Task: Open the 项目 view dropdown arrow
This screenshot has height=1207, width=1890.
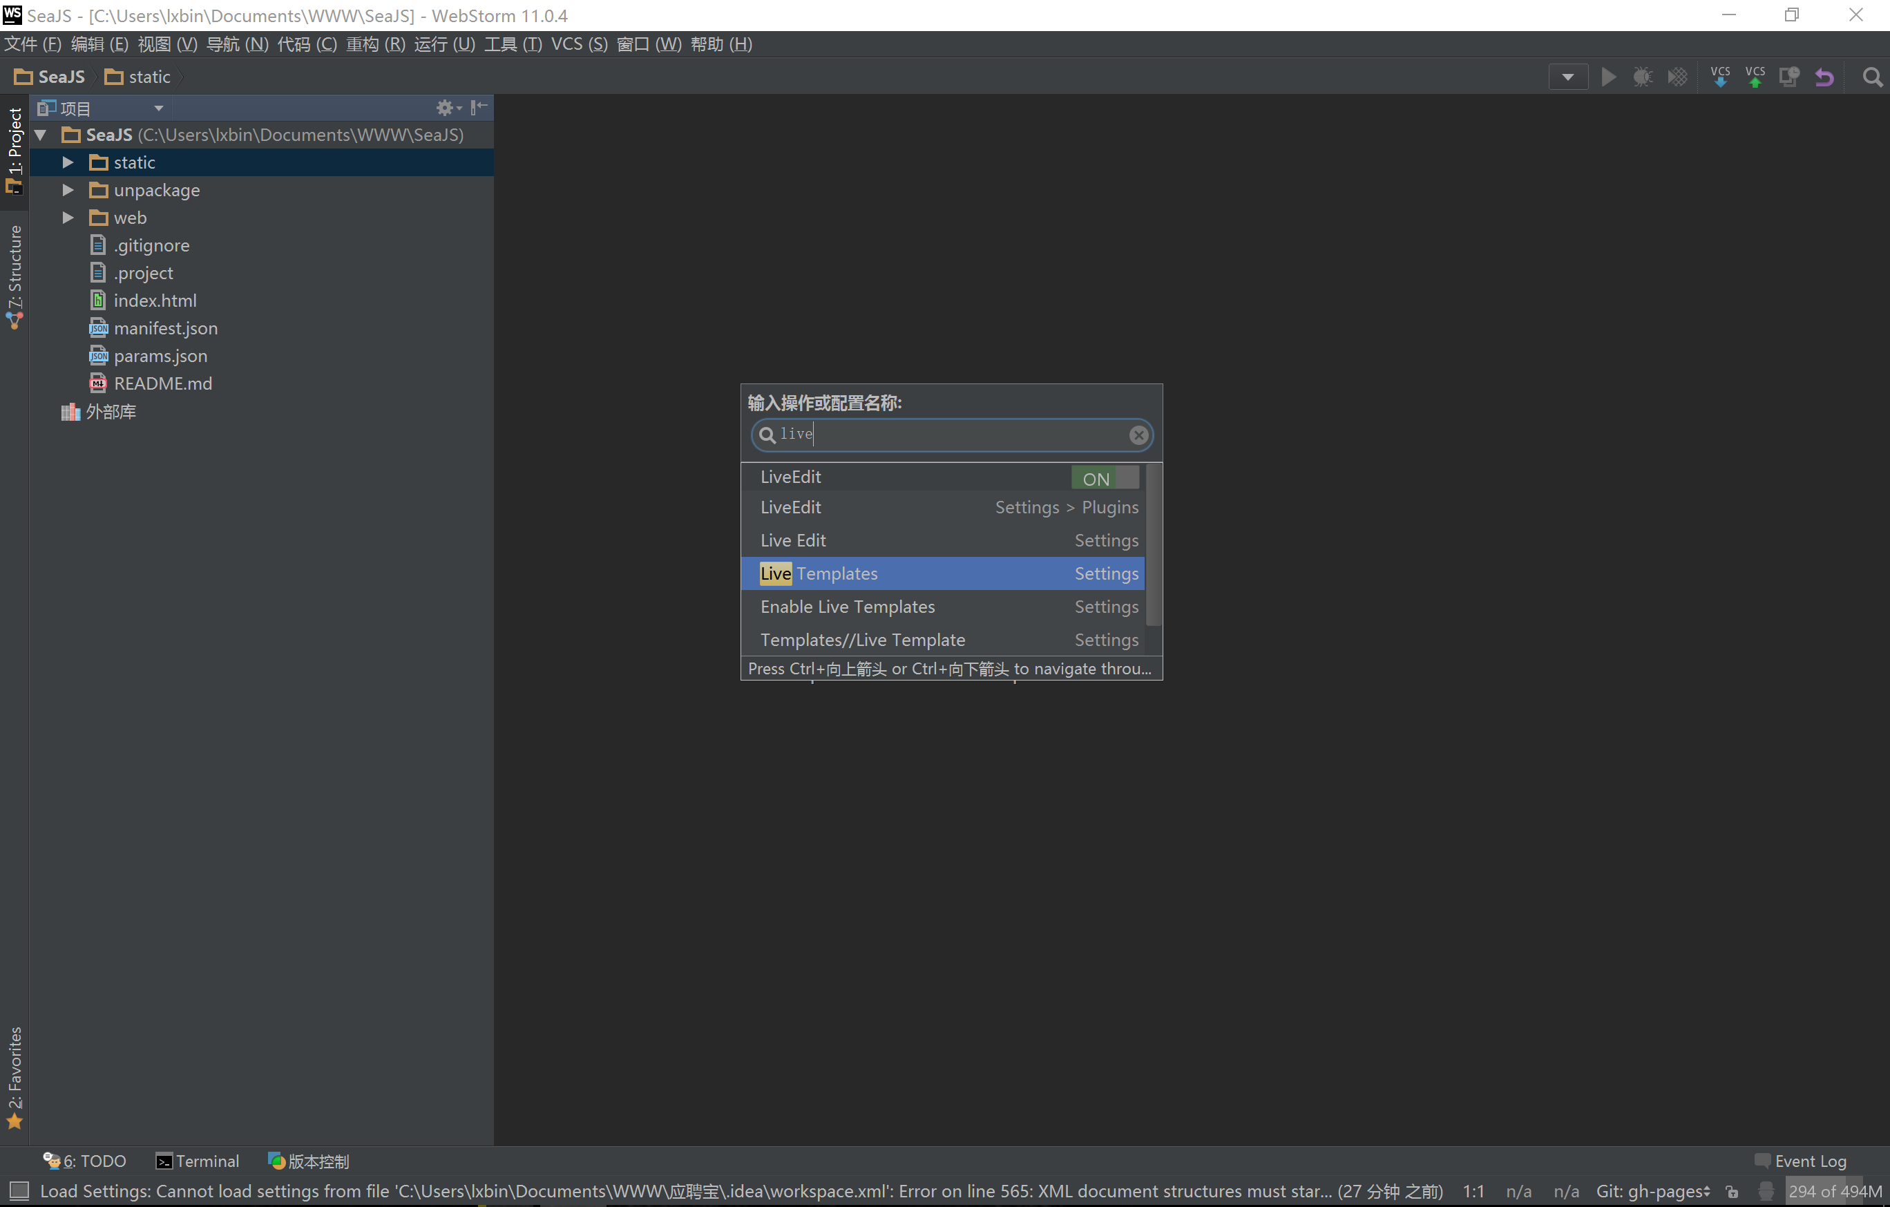Action: pos(159,108)
